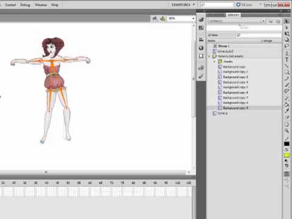Screen dimensions: 292x219
Task: Click frame 100 on the timeline ruler
Action: pyautogui.click(x=178, y=183)
